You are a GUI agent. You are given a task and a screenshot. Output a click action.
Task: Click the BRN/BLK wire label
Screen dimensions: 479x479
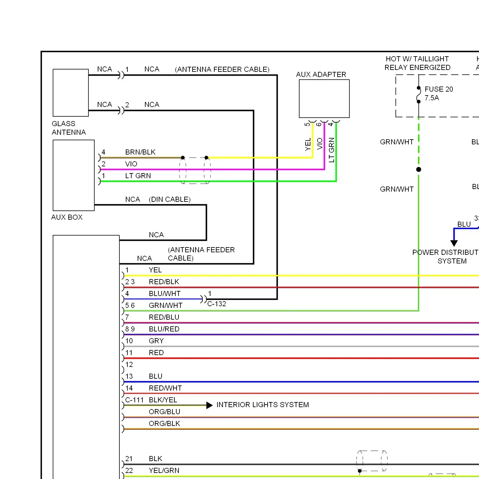(x=140, y=152)
